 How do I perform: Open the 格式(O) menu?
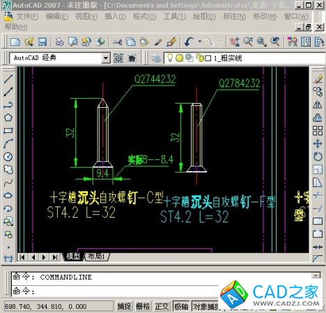tap(144, 17)
